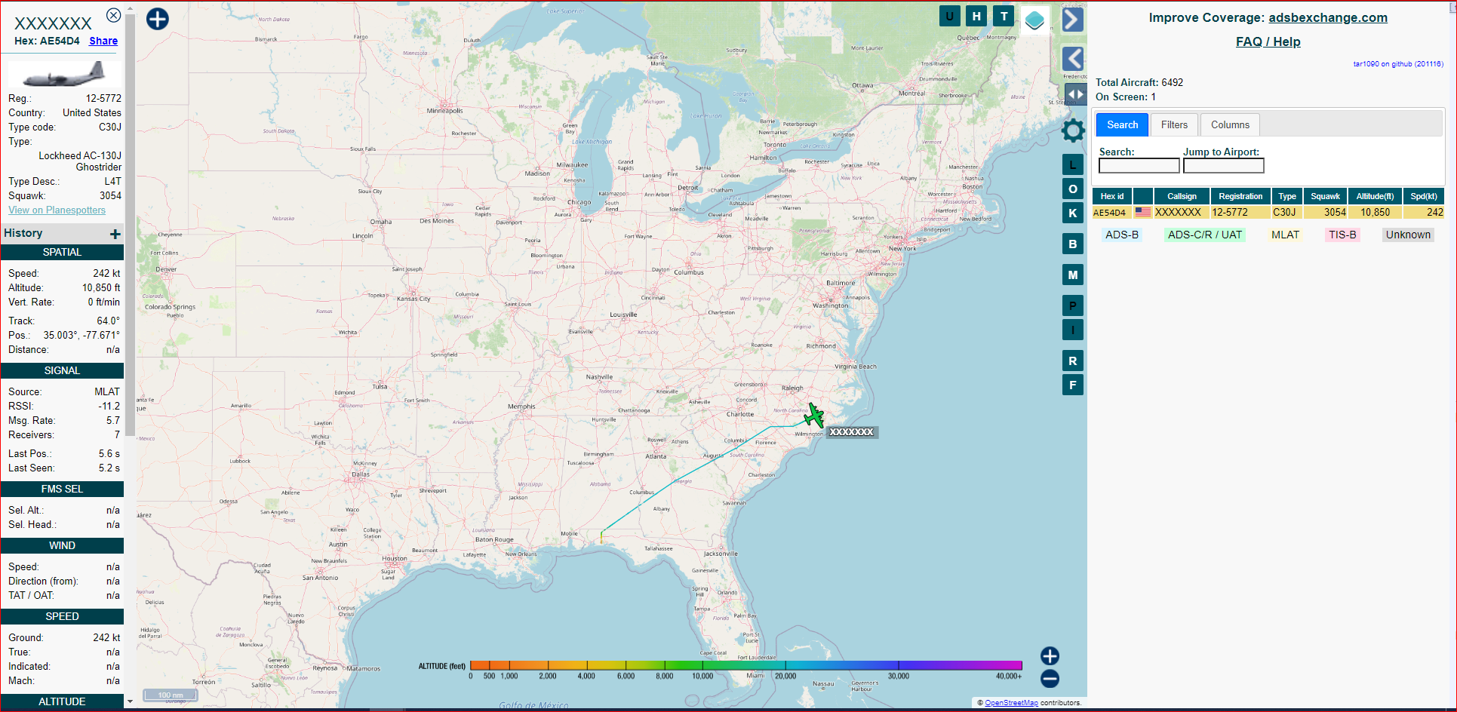Toggle the H map button
Viewport: 1457px width, 712px height.
pos(976,16)
